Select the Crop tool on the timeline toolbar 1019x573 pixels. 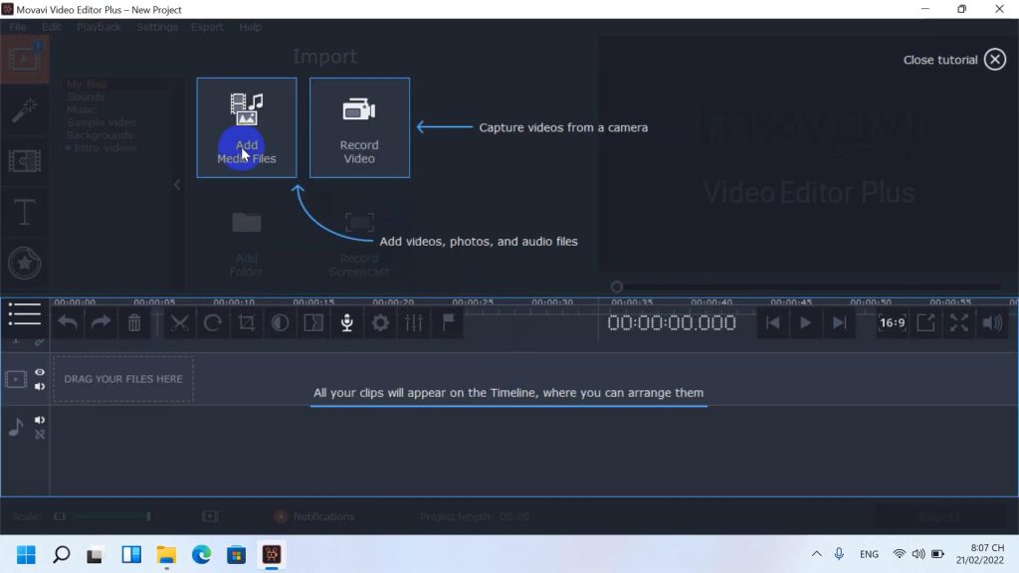[x=246, y=322]
